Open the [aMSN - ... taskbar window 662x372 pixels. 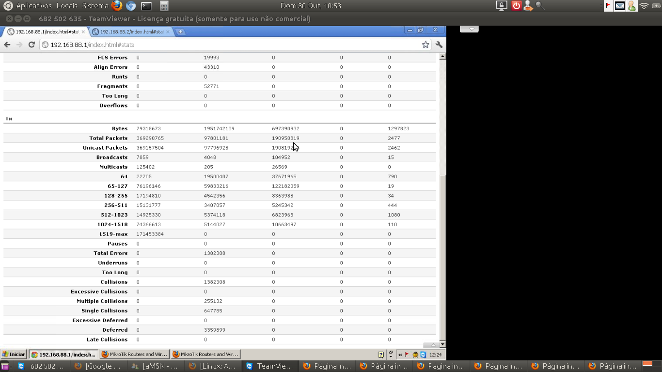coord(155,366)
